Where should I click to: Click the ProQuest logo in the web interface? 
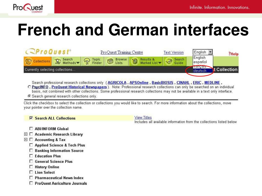coord(48,52)
